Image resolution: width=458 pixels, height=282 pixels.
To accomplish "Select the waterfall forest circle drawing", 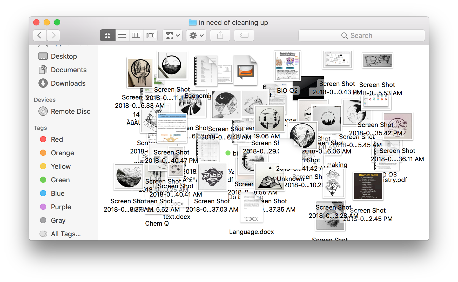I will [x=140, y=73].
